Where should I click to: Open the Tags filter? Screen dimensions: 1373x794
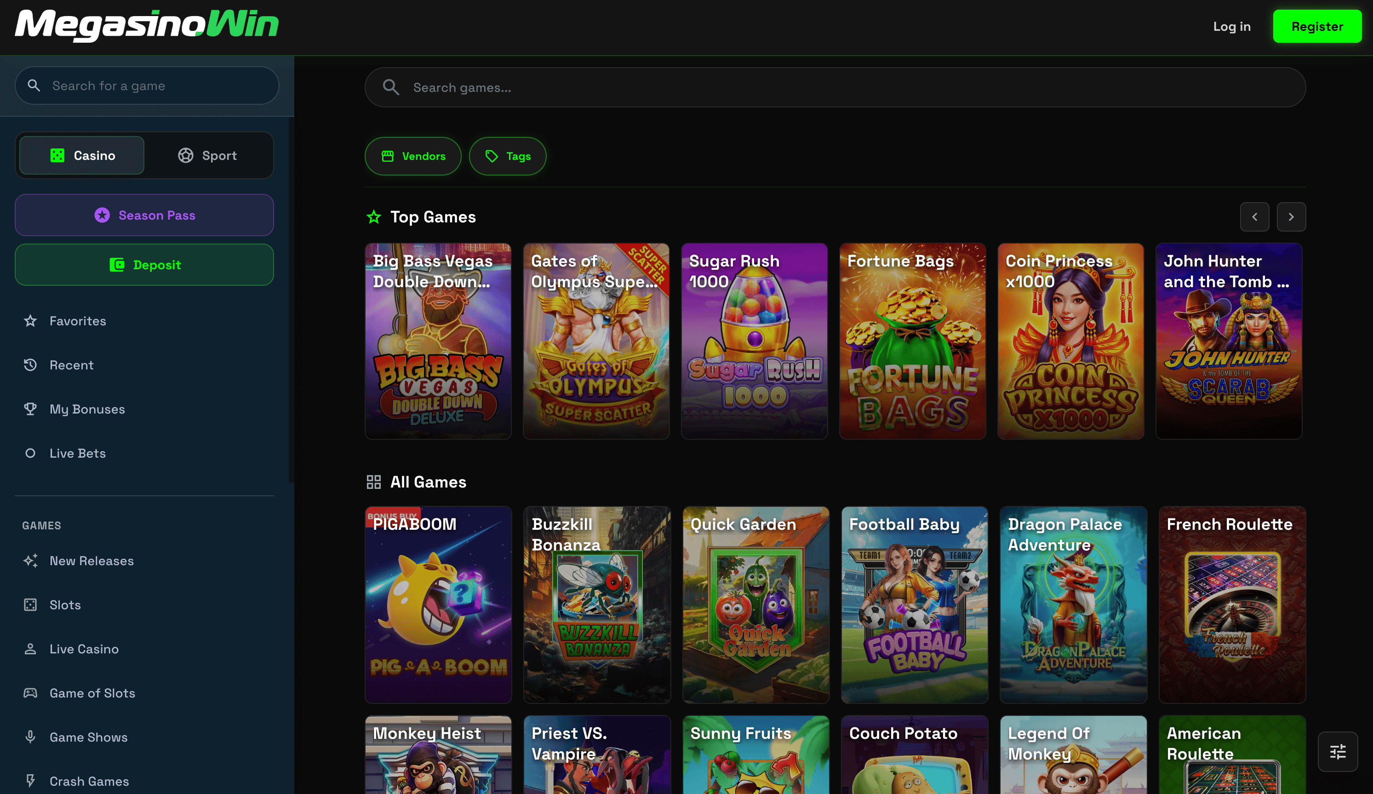point(508,156)
